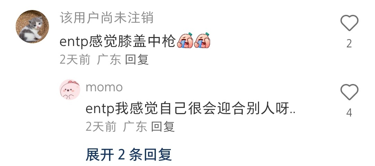Click 2天前 timestamp on first comment
375x166 pixels.
75,59
